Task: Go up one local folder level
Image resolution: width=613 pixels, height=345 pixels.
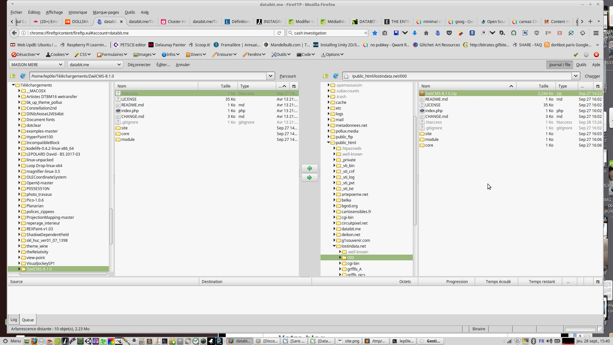Action: click(13, 76)
